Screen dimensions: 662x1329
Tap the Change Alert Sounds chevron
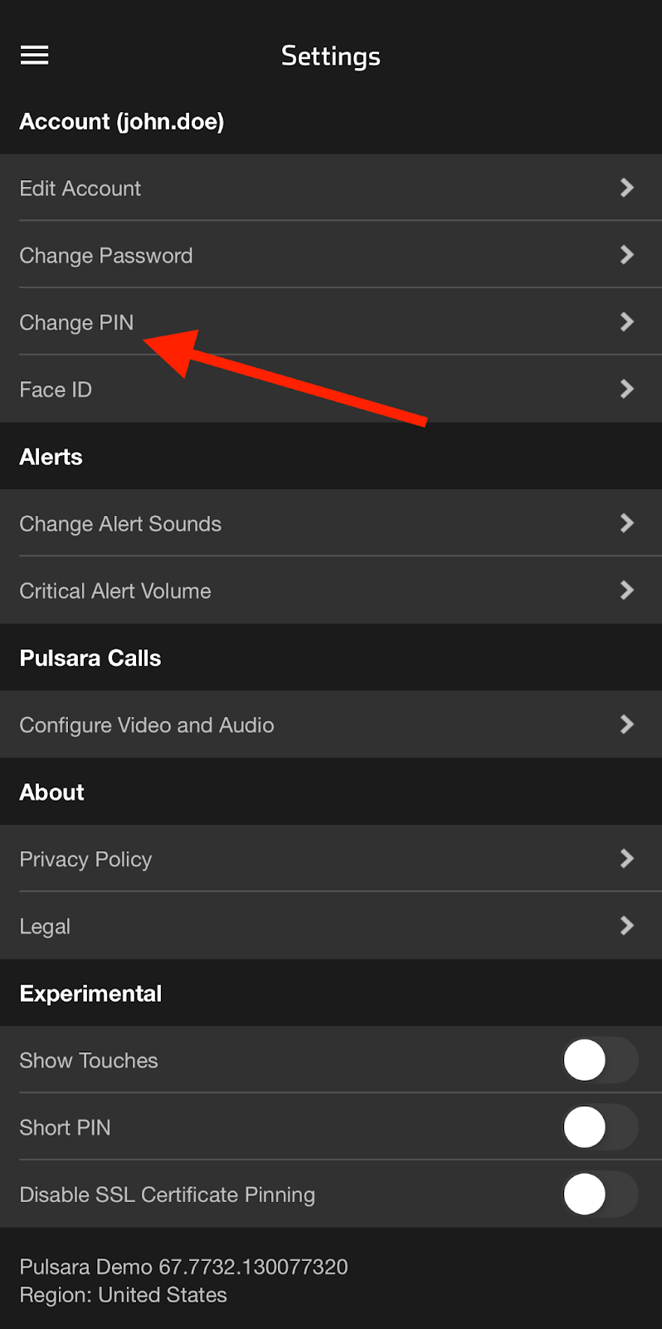[627, 523]
